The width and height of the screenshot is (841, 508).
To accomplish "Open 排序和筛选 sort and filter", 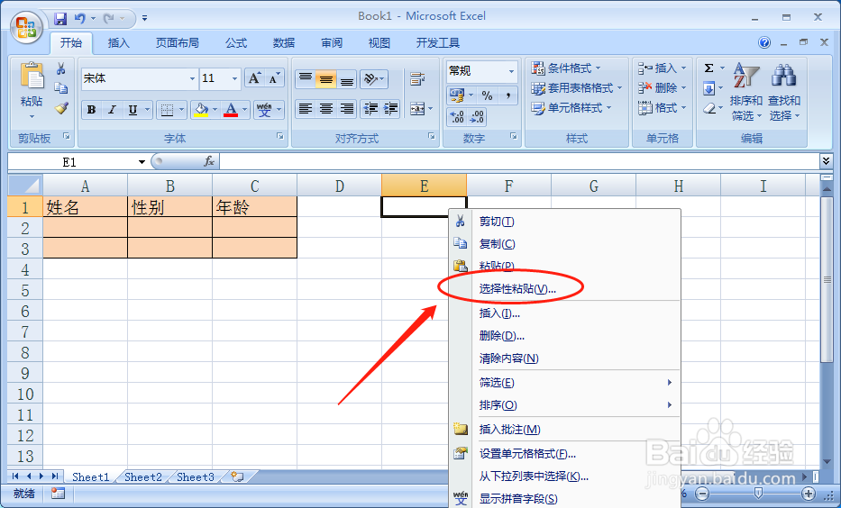I will (746, 92).
